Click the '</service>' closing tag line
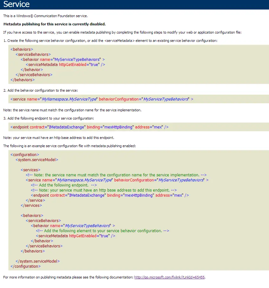Image resolution: width=269 pixels, height=288 pixels. coord(36,200)
